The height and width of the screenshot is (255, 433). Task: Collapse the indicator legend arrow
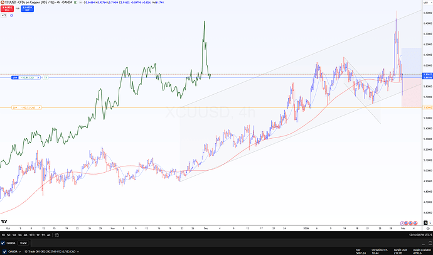click(x=4, y=16)
